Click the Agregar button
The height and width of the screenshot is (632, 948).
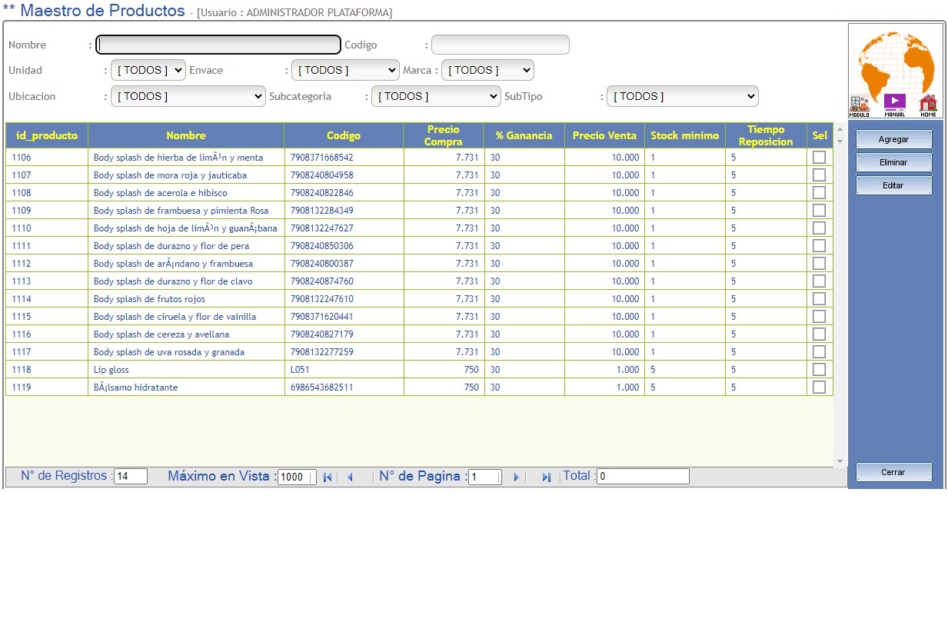894,139
